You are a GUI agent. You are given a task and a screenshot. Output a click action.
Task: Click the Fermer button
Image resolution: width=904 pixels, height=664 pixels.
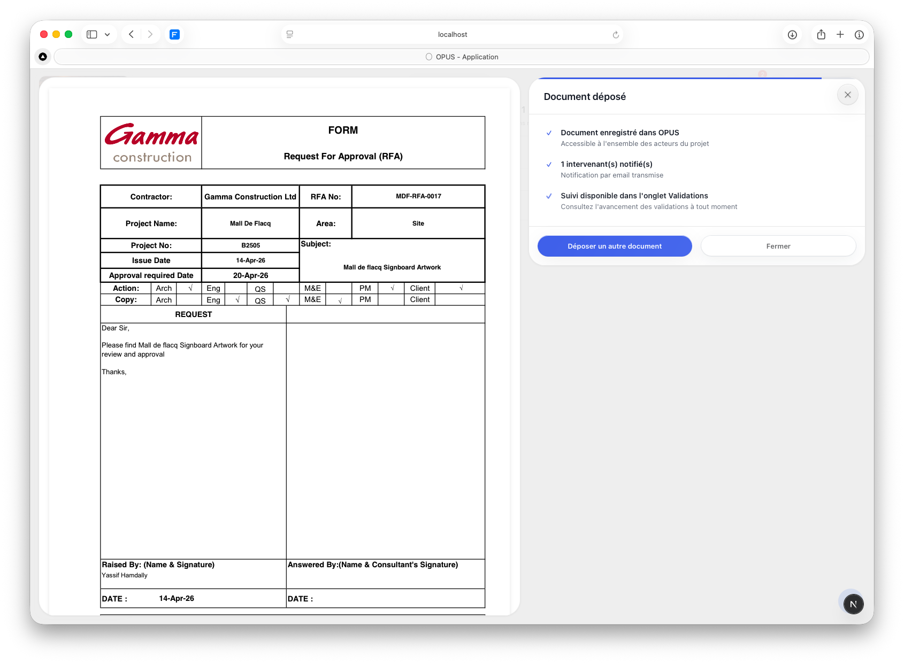coord(778,246)
